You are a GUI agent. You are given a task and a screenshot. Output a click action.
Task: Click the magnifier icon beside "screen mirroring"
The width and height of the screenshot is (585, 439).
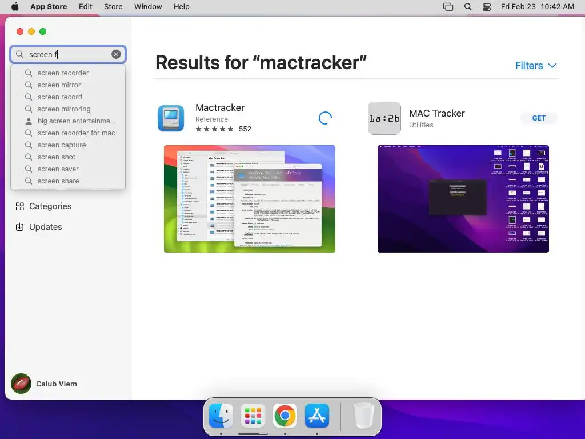[x=29, y=109]
